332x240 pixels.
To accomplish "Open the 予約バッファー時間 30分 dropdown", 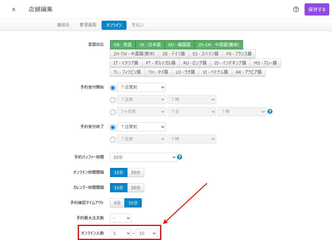I will (x=144, y=157).
